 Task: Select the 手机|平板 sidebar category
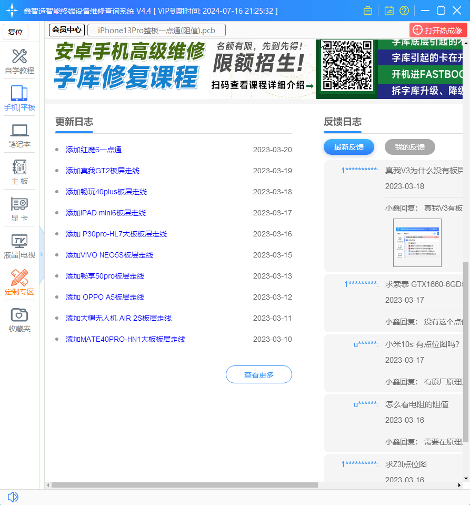click(x=19, y=98)
